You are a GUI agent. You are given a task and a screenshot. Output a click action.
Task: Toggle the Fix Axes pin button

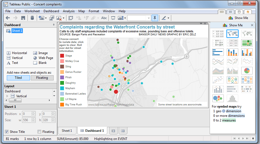(x=155, y=18)
